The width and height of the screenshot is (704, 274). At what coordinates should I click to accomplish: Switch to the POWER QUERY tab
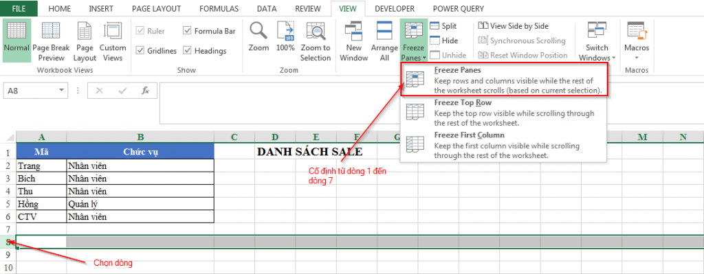[x=459, y=8]
